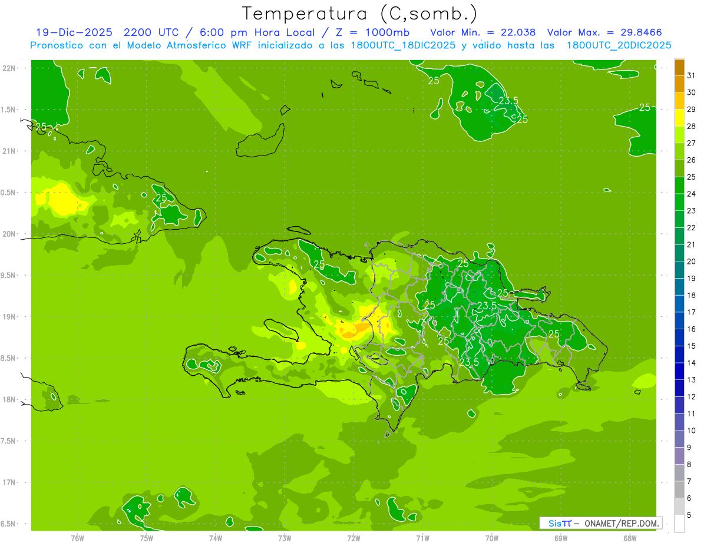Click the 25 contour label at far right edge
The image size is (707, 546).
point(645,107)
